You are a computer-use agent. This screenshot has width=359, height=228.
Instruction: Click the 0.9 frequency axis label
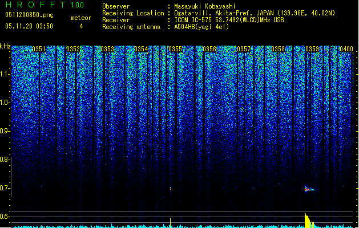click(5, 131)
